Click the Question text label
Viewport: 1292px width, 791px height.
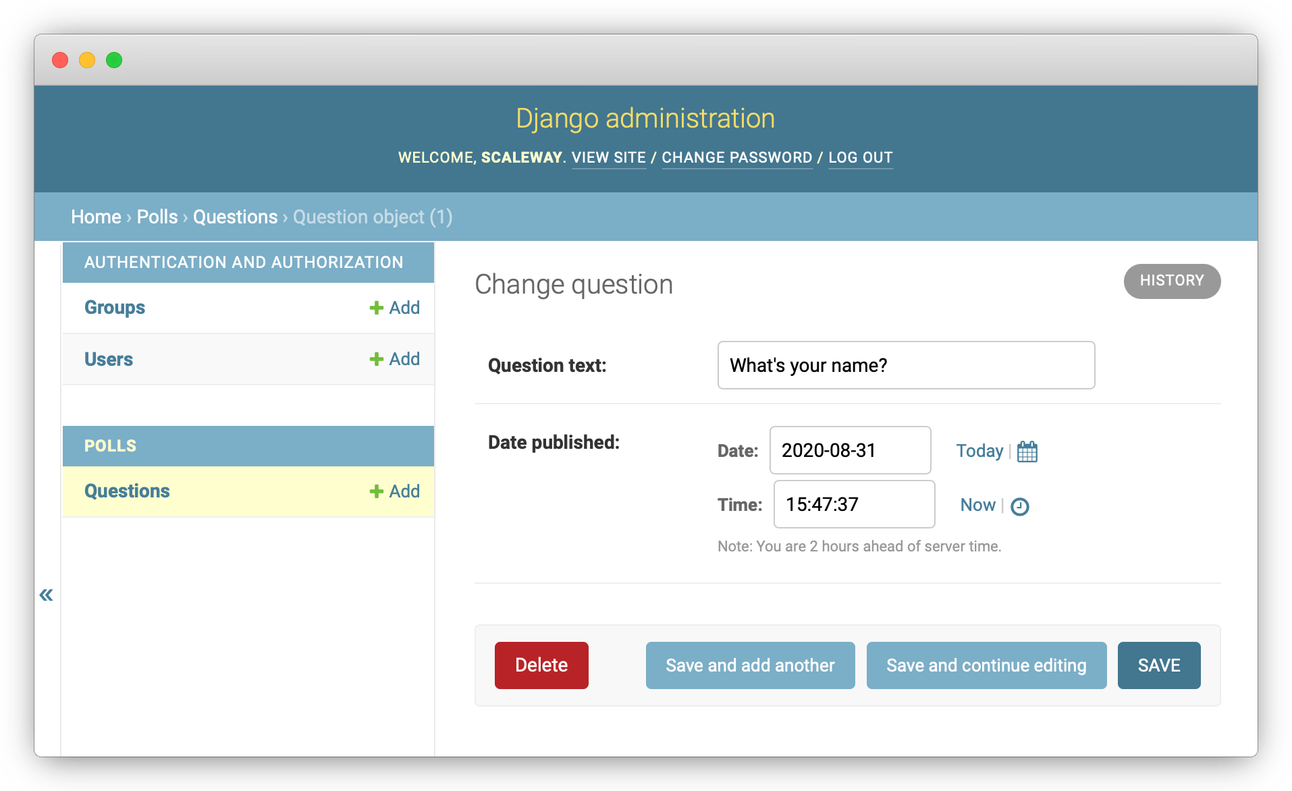pos(547,365)
